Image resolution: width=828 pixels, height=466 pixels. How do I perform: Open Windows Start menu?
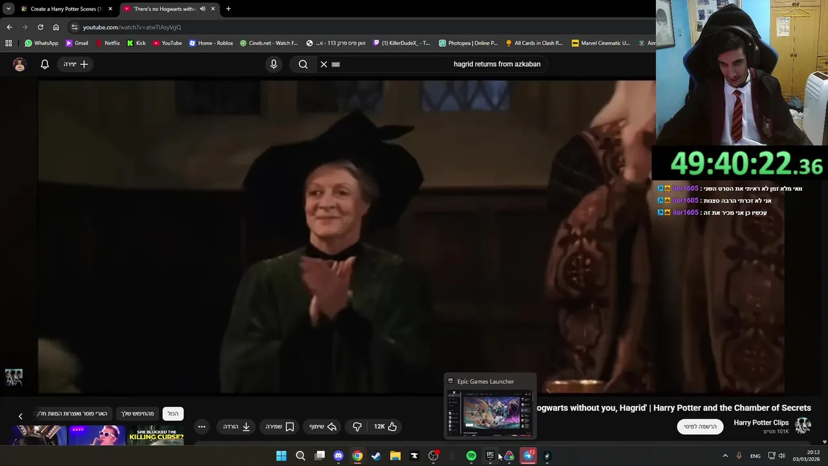[x=281, y=456]
